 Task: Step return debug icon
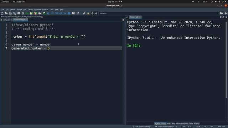point(61,14)
